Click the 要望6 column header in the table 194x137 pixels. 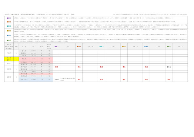[169, 47]
